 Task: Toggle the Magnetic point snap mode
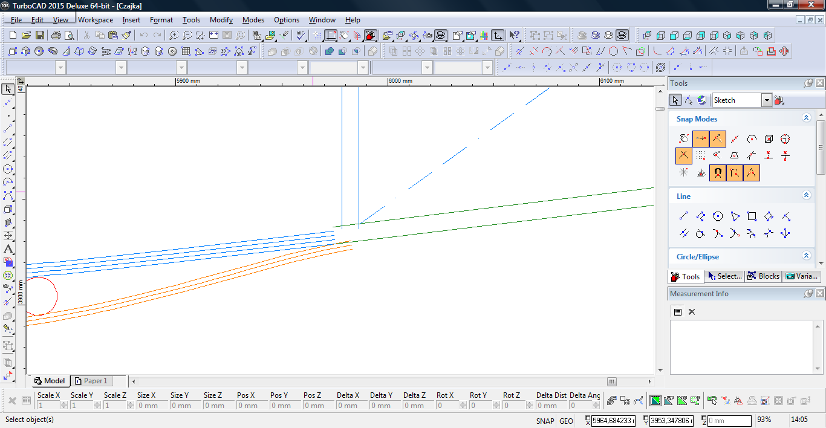(x=718, y=173)
